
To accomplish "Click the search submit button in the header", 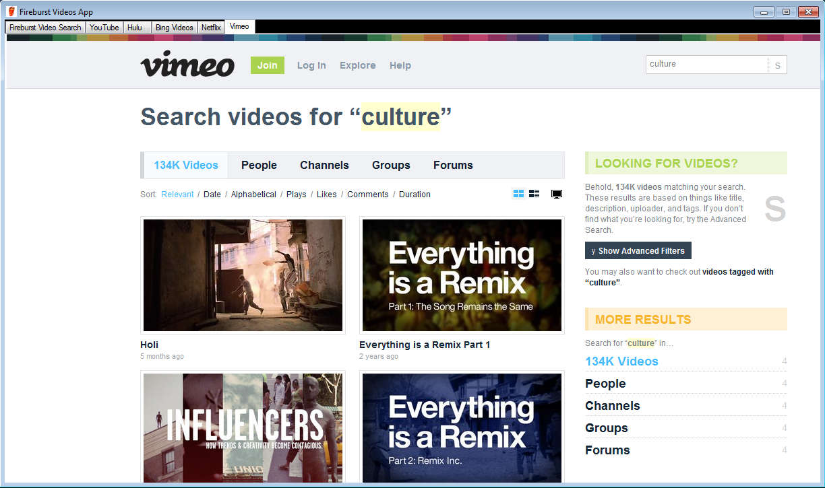I will tap(777, 65).
